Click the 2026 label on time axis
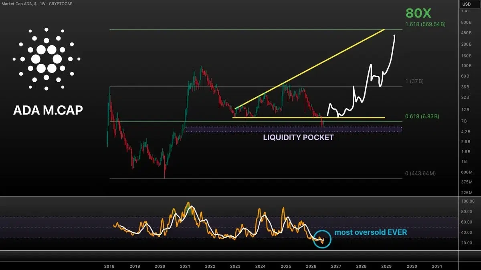 point(311,266)
